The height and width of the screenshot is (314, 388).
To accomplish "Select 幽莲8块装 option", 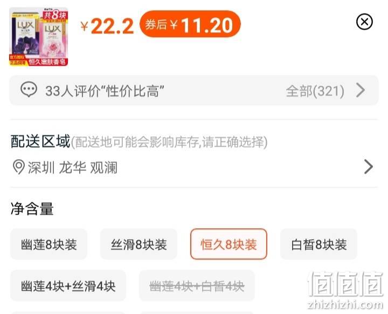I will tap(48, 244).
